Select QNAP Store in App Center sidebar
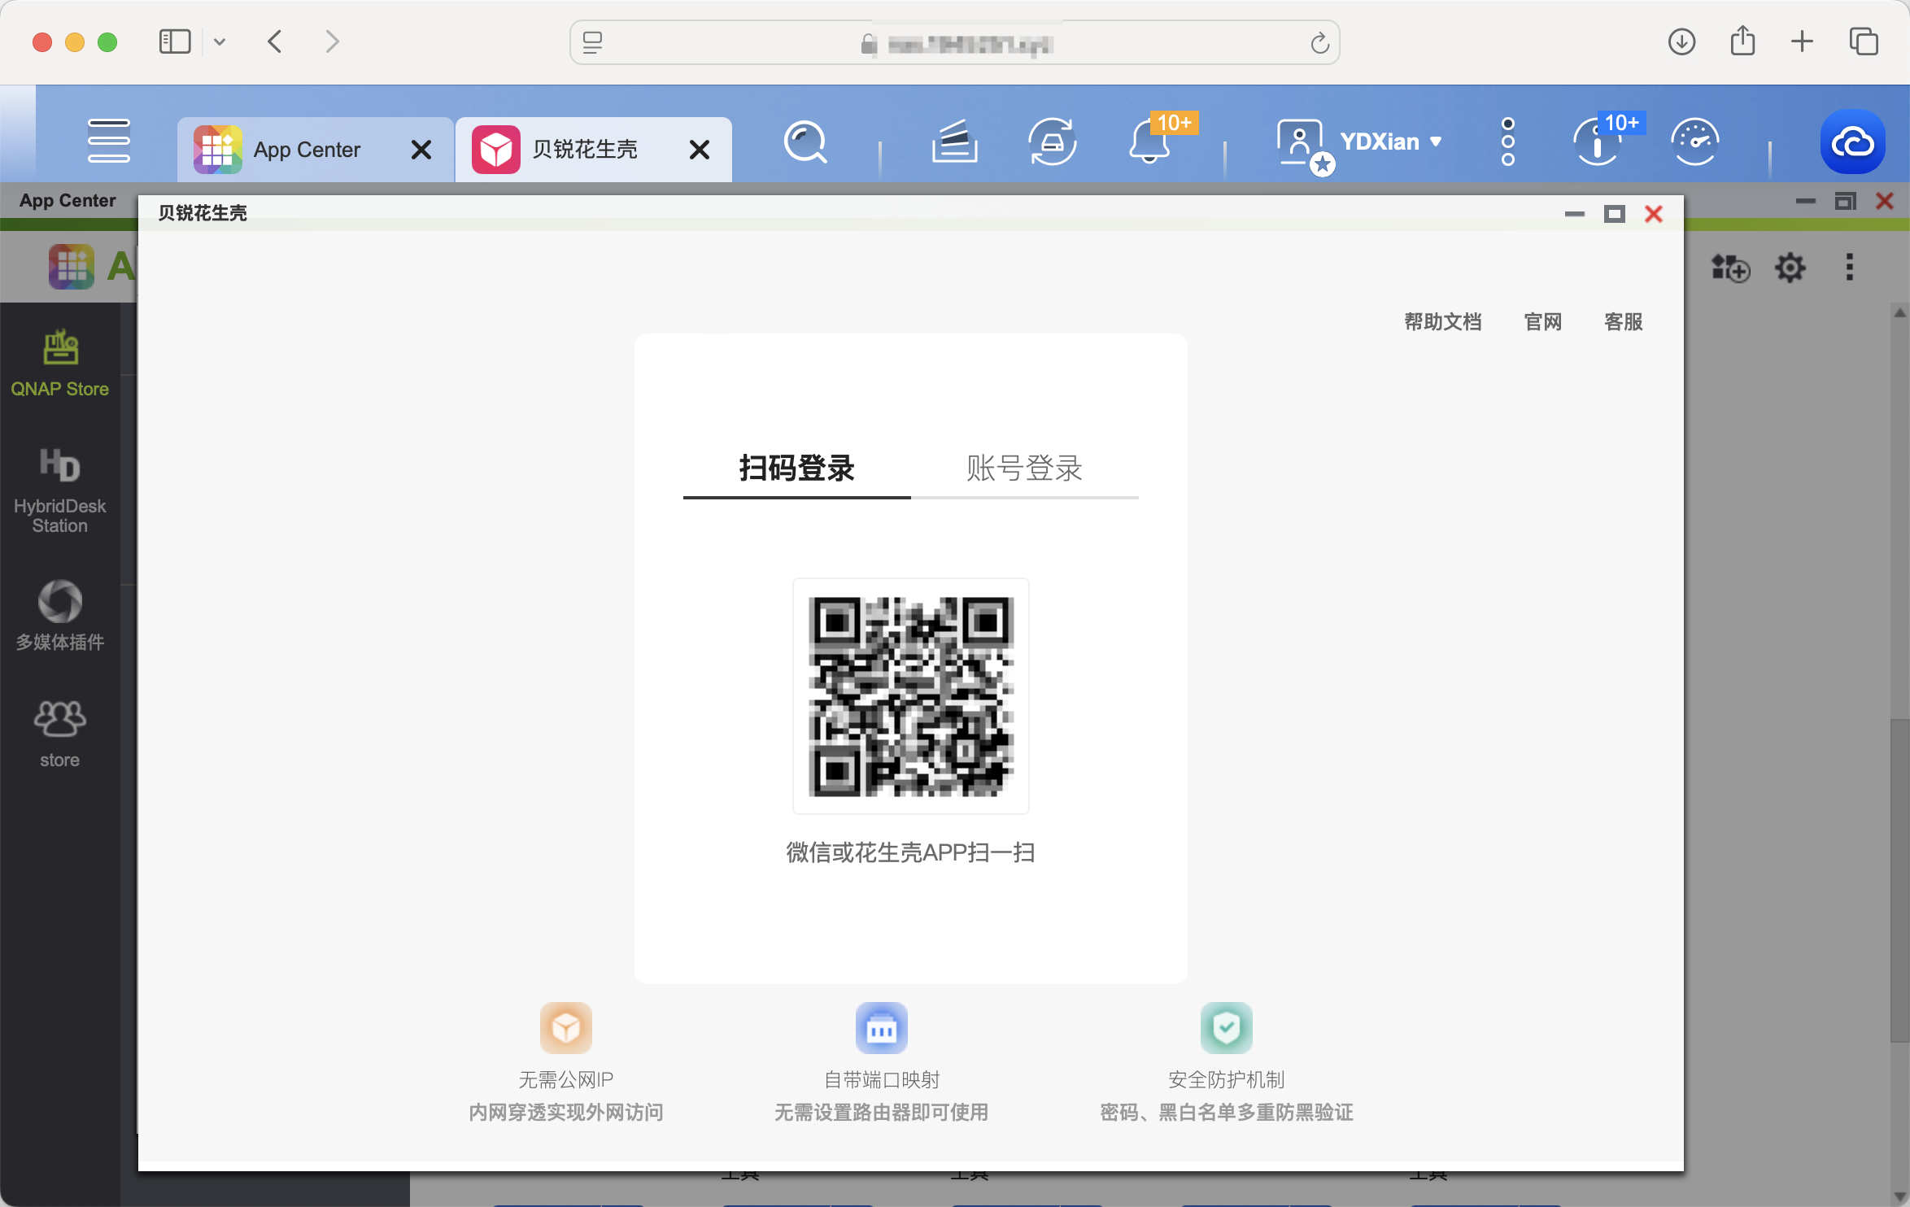Viewport: 1910px width, 1207px height. [60, 363]
